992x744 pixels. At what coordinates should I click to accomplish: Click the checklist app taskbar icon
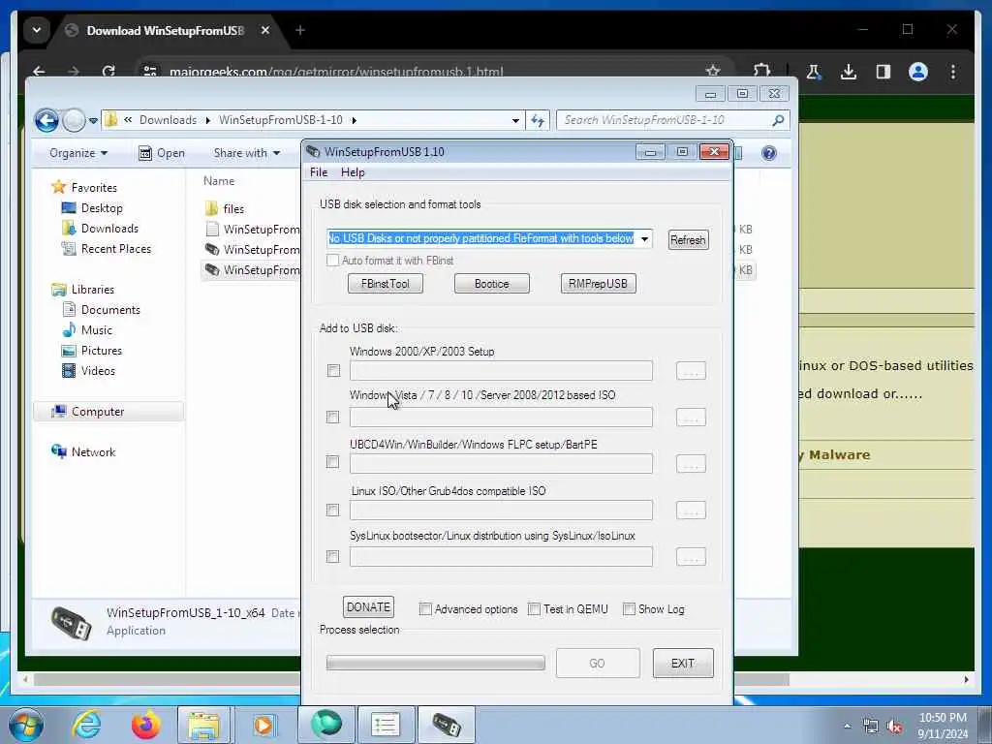386,725
